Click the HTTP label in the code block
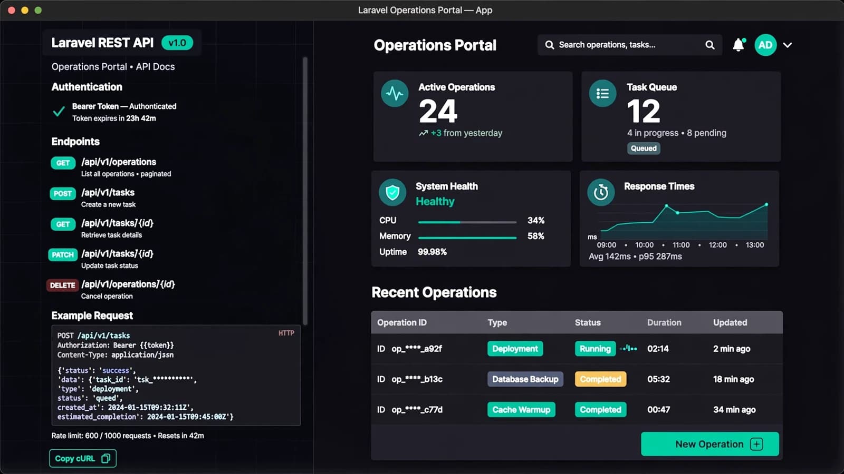The image size is (844, 474). 286,333
